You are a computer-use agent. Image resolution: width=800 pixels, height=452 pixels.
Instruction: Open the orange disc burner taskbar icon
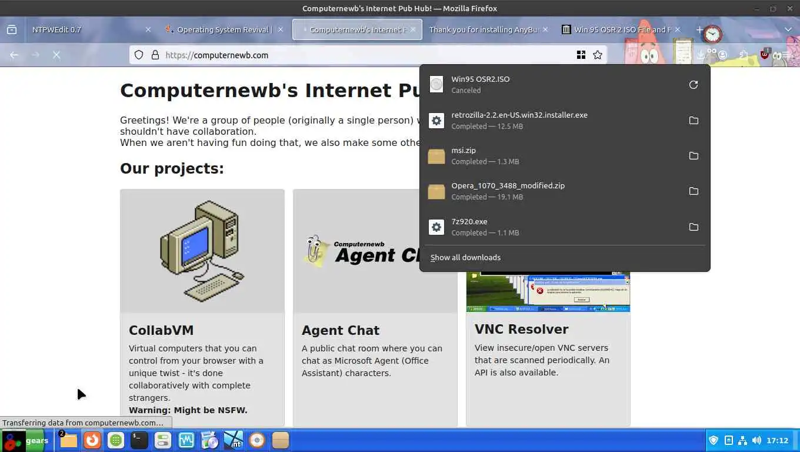[257, 440]
